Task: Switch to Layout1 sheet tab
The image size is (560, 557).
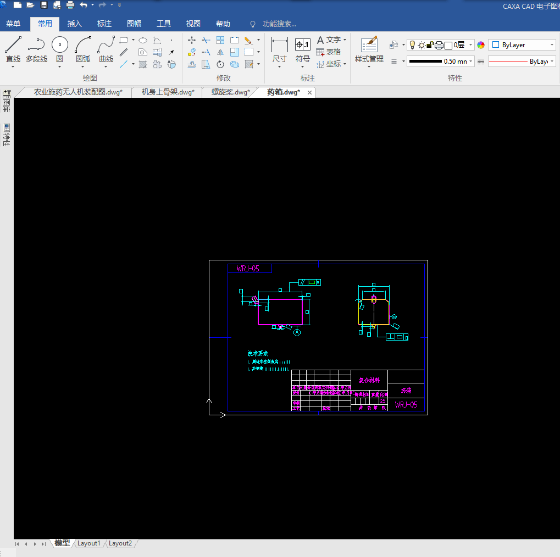Action: tap(88, 543)
